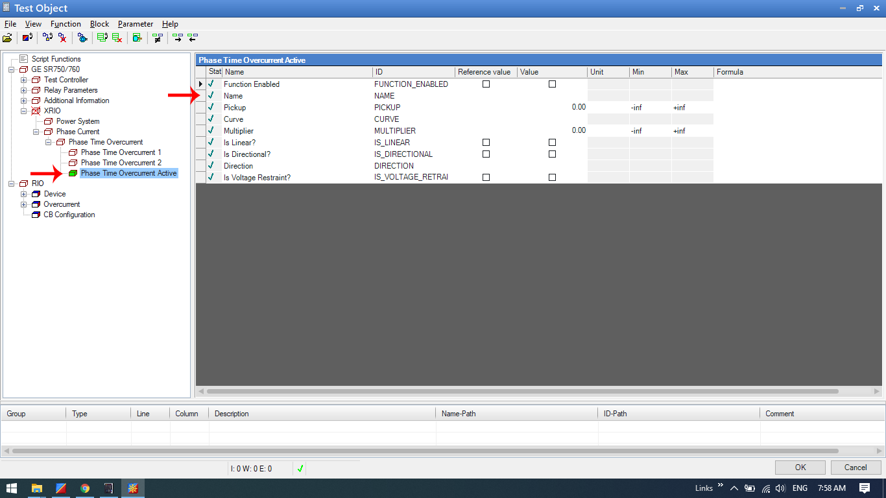Open the View menu
Image resolution: width=886 pixels, height=498 pixels.
(33, 24)
